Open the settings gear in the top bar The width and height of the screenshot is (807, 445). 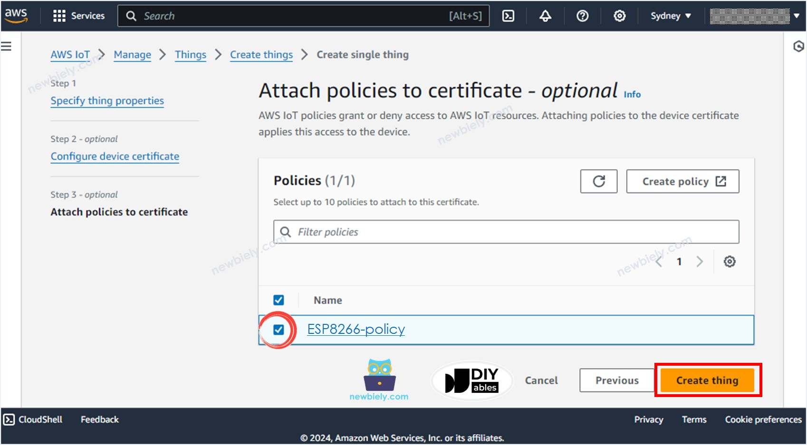(619, 15)
